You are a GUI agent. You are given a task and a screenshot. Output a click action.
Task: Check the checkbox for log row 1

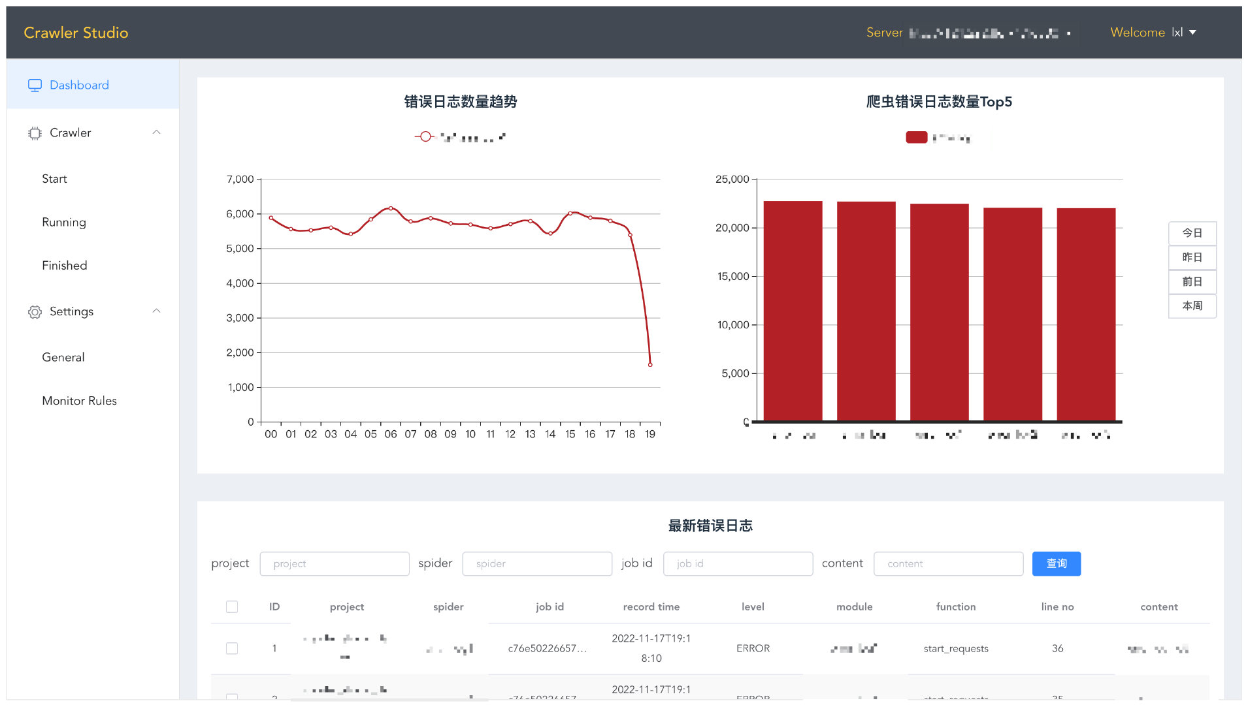point(232,649)
